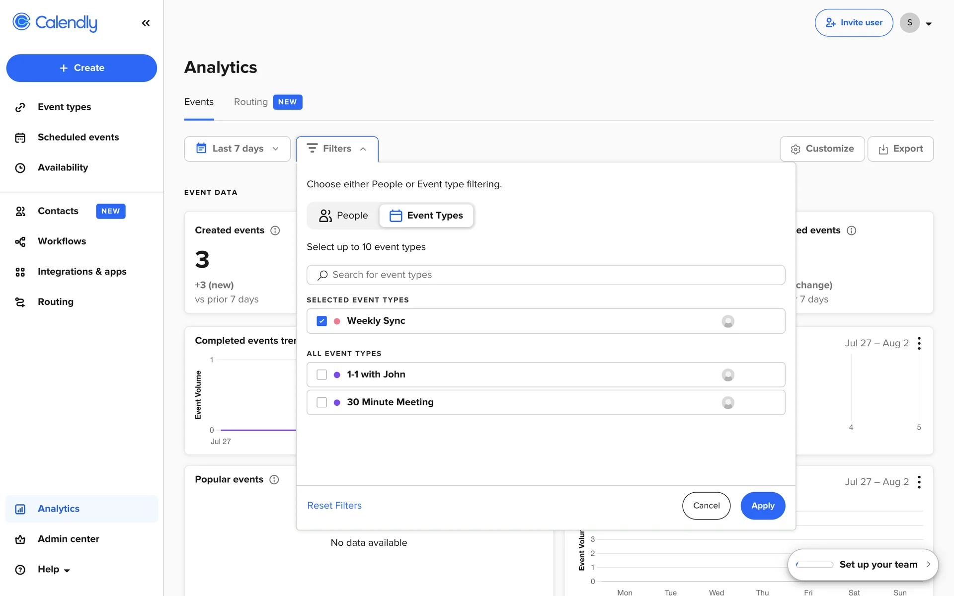Click the Calendly logo
The width and height of the screenshot is (954, 596).
(x=55, y=22)
